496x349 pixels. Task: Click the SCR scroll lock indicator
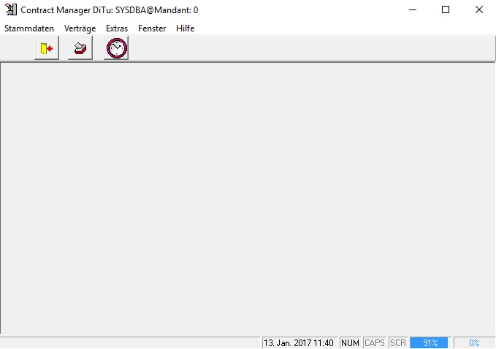(398, 342)
